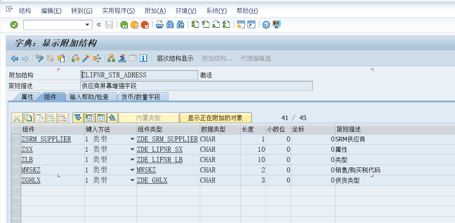This screenshot has width=455, height=223.
Task: Open the Customize Local Layout monitor icon
Action: tap(276, 25)
